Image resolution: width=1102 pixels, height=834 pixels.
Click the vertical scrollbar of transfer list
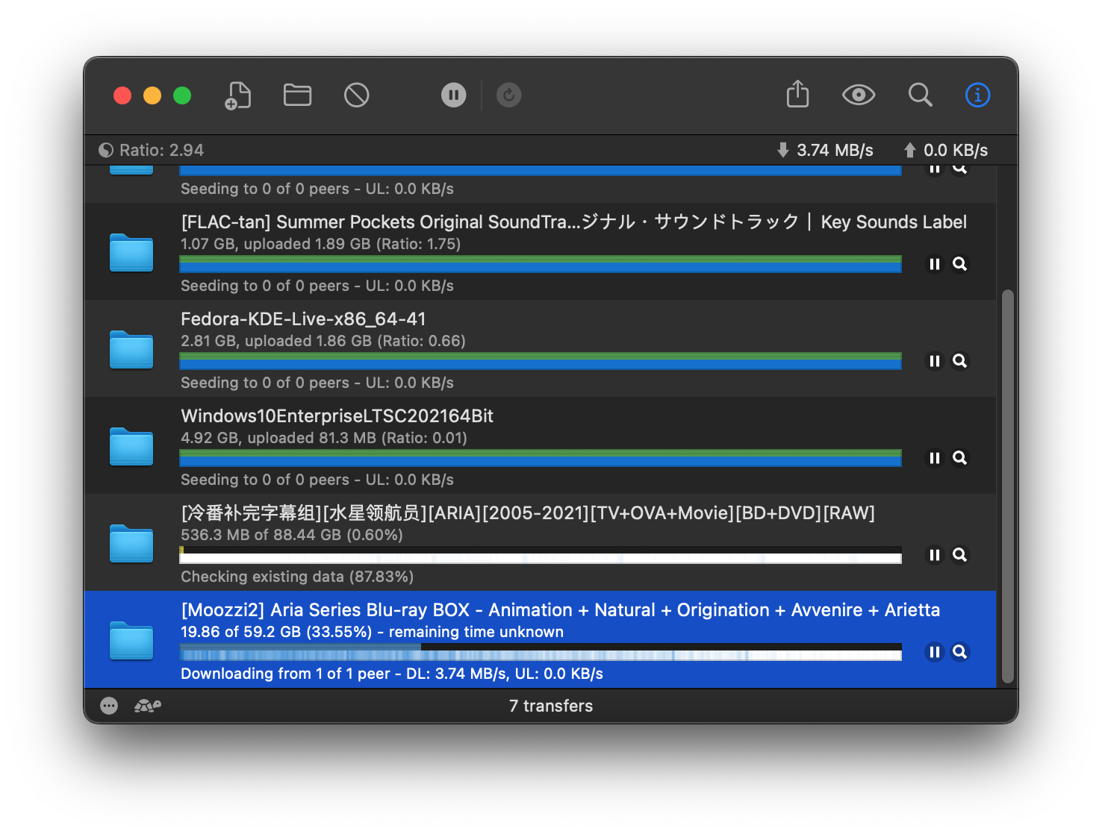click(1007, 485)
